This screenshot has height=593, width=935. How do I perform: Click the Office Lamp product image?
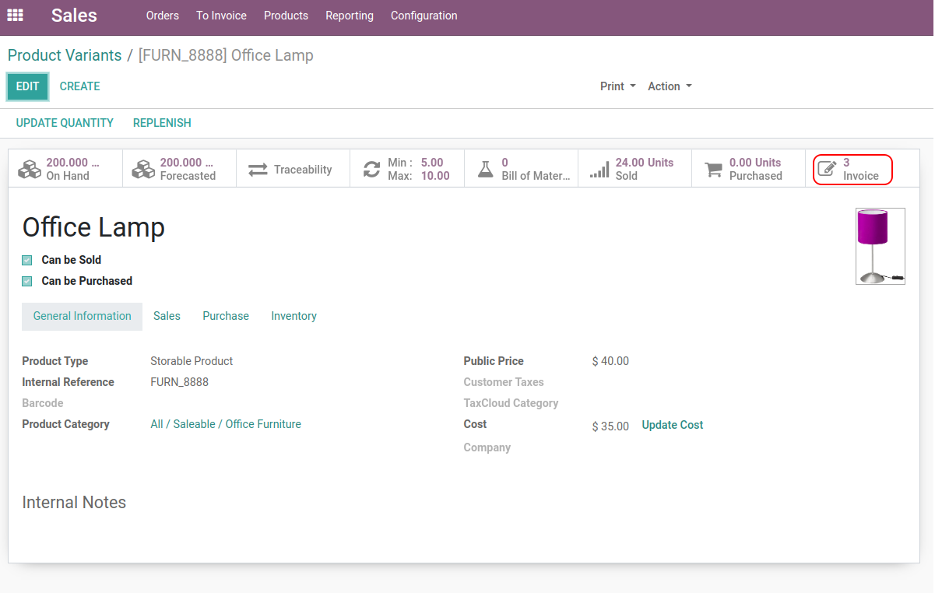pos(880,246)
